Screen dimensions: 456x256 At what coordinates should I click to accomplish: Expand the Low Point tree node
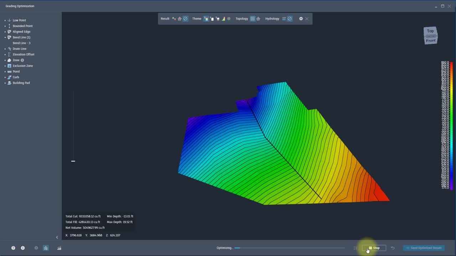[x=5, y=20]
